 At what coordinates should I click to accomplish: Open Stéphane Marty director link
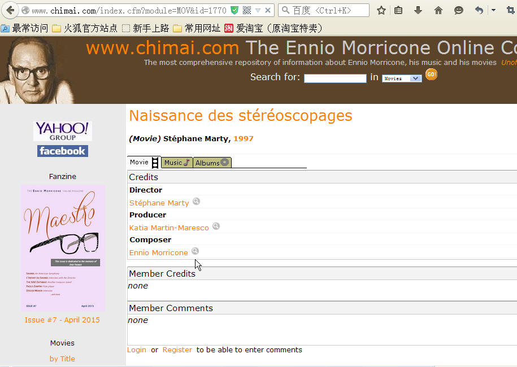point(159,203)
